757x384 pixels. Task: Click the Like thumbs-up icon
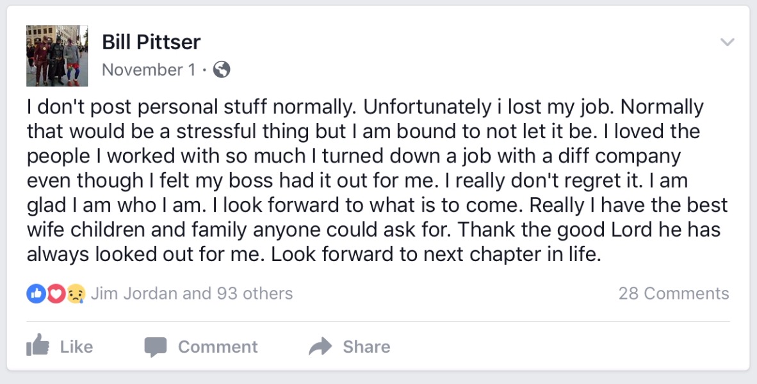[x=38, y=346]
